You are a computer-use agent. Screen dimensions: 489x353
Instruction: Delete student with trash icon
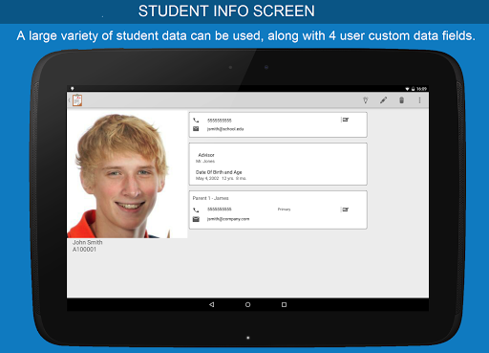401,100
